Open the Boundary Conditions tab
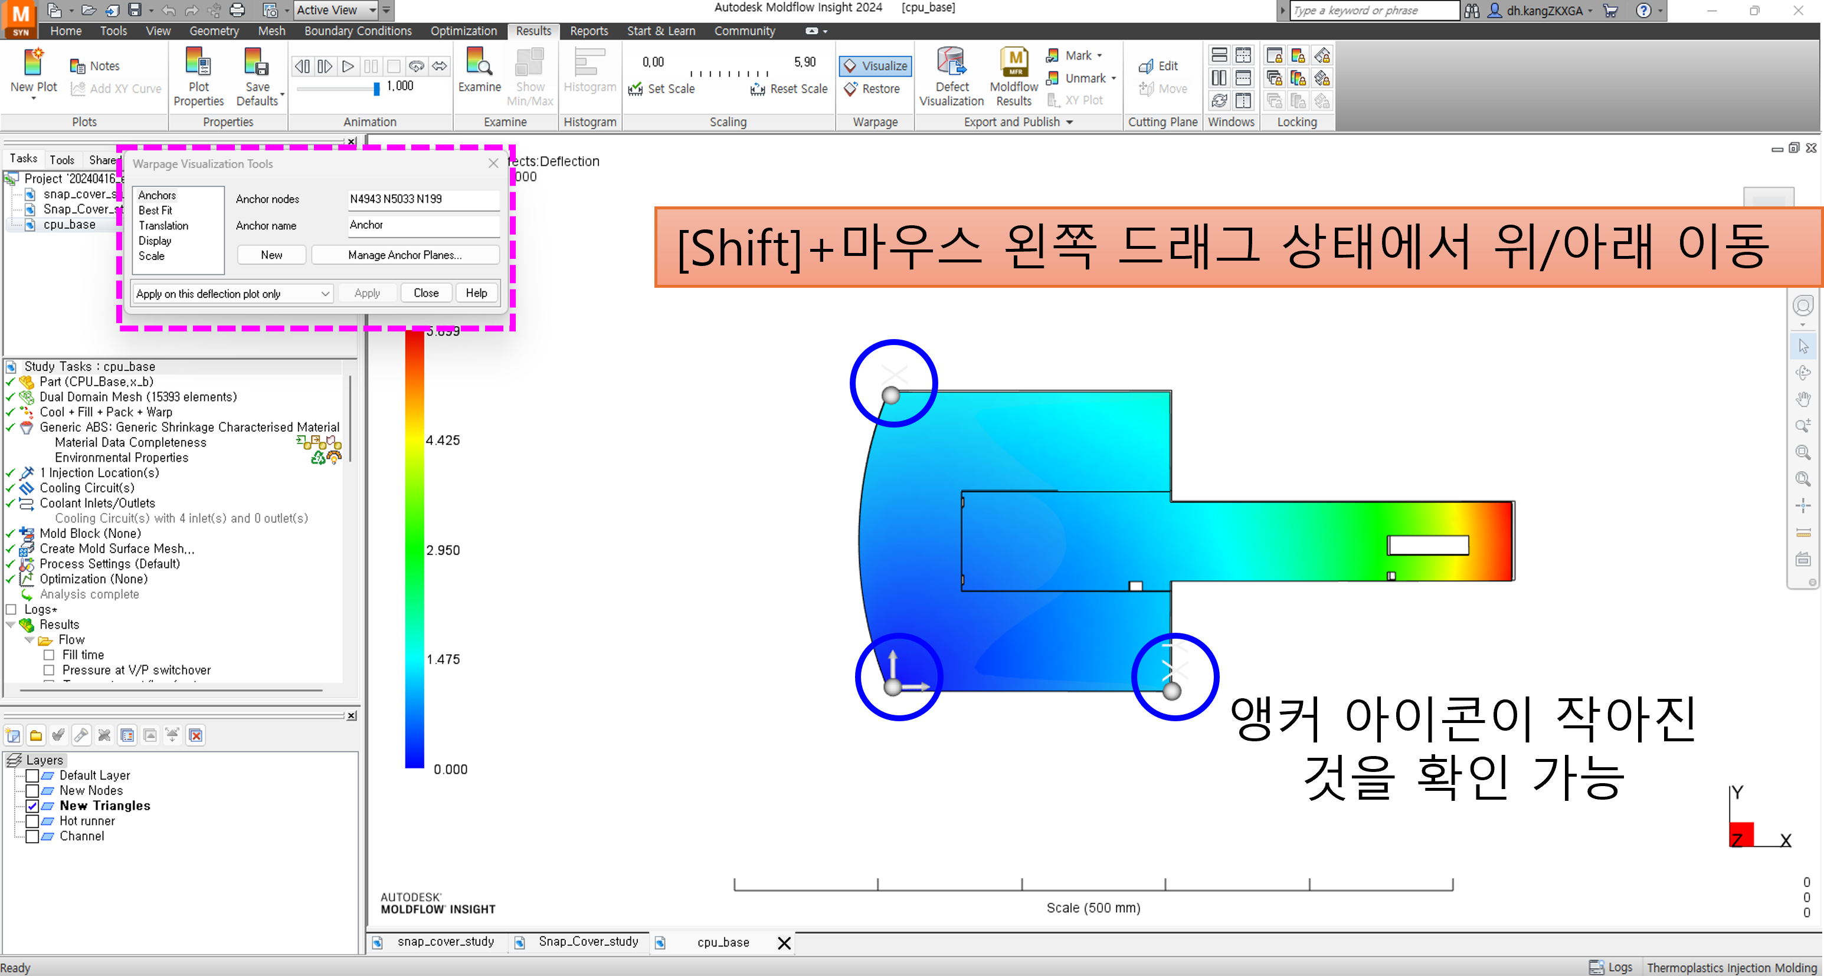Viewport: 1824px width, 976px height. tap(358, 31)
